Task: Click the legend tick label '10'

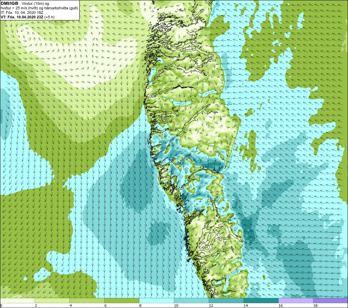Action: tap(176, 306)
